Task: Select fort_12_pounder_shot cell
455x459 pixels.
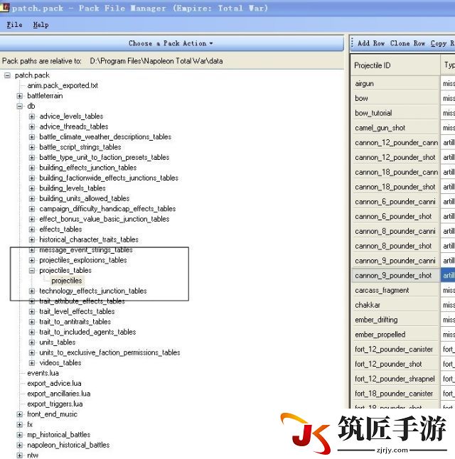Action: coord(395,364)
